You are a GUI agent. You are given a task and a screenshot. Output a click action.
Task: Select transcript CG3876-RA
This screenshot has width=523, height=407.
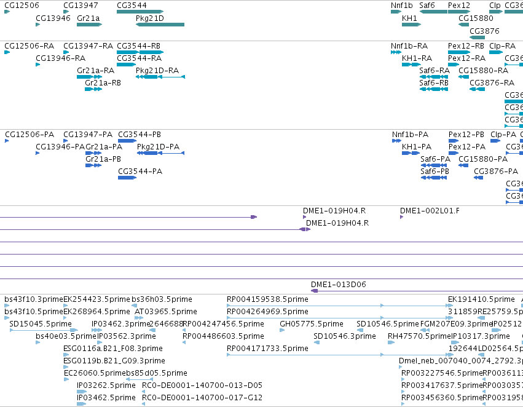click(492, 83)
